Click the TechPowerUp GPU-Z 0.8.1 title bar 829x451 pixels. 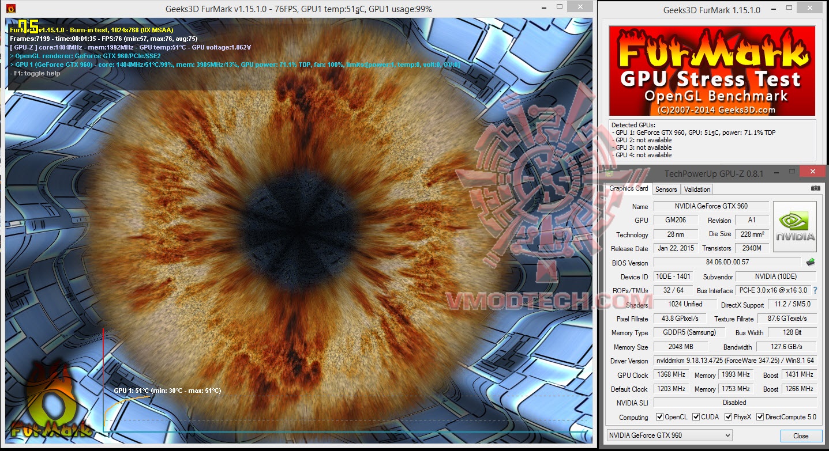coord(714,173)
